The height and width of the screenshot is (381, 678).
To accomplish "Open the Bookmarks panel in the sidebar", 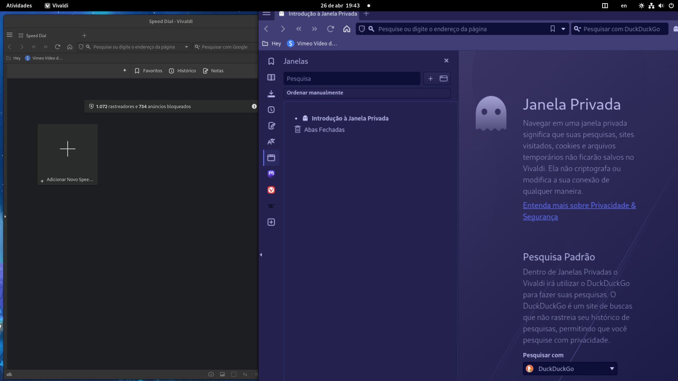I will [271, 61].
